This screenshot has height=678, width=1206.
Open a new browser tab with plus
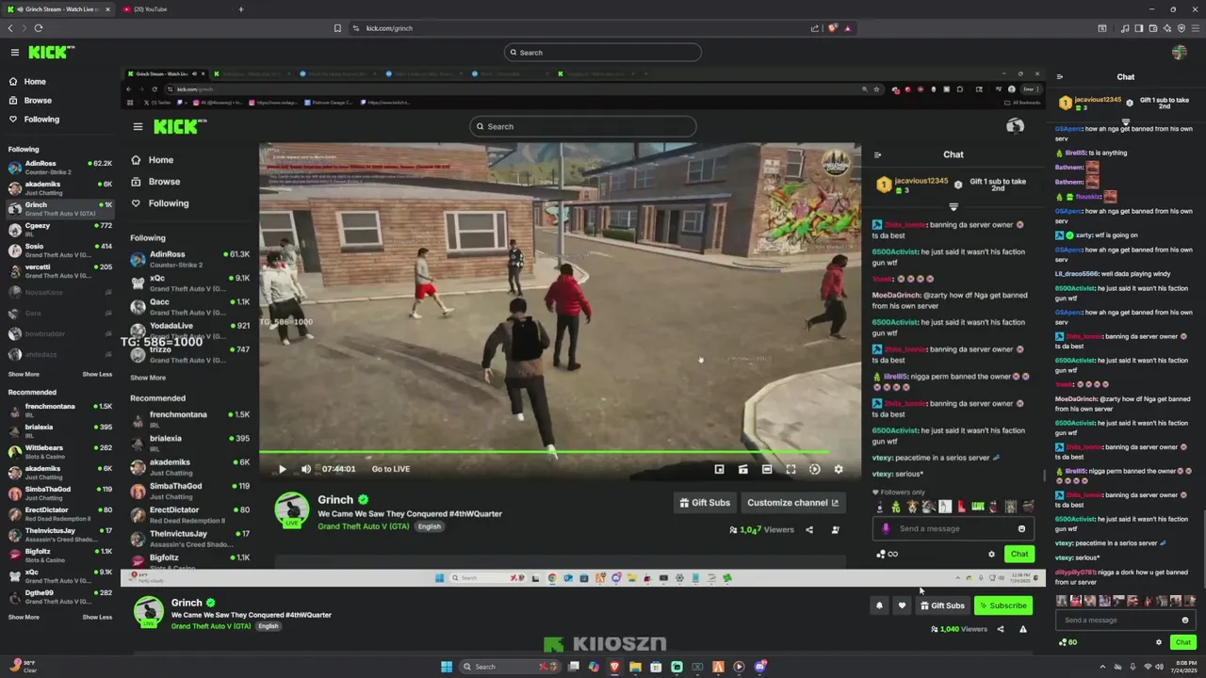point(240,9)
